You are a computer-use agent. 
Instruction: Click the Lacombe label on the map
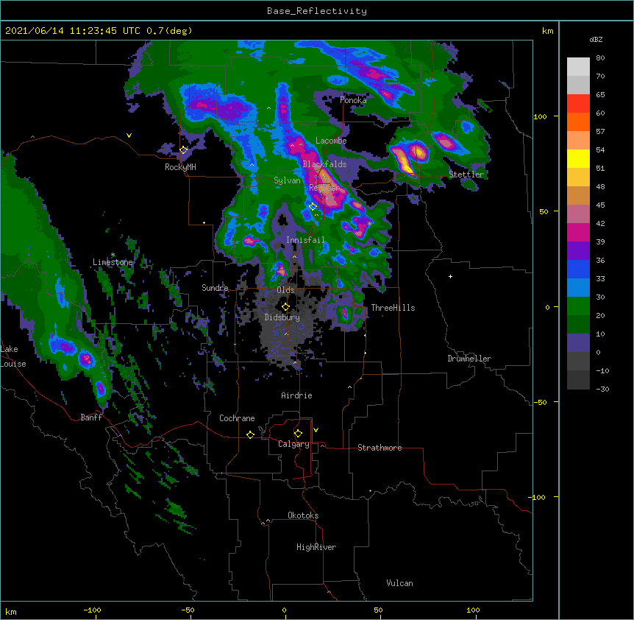pyautogui.click(x=331, y=141)
